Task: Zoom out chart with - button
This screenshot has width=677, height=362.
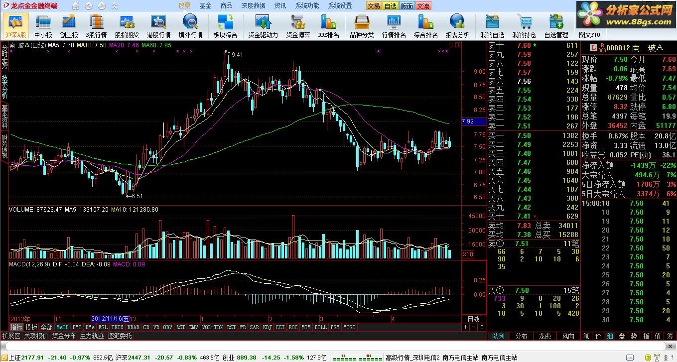Action: (473, 327)
